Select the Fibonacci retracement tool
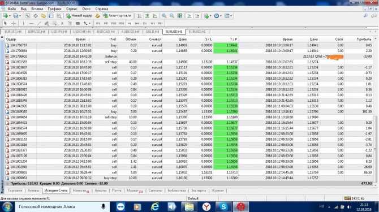The image size is (379, 212). (55, 23)
